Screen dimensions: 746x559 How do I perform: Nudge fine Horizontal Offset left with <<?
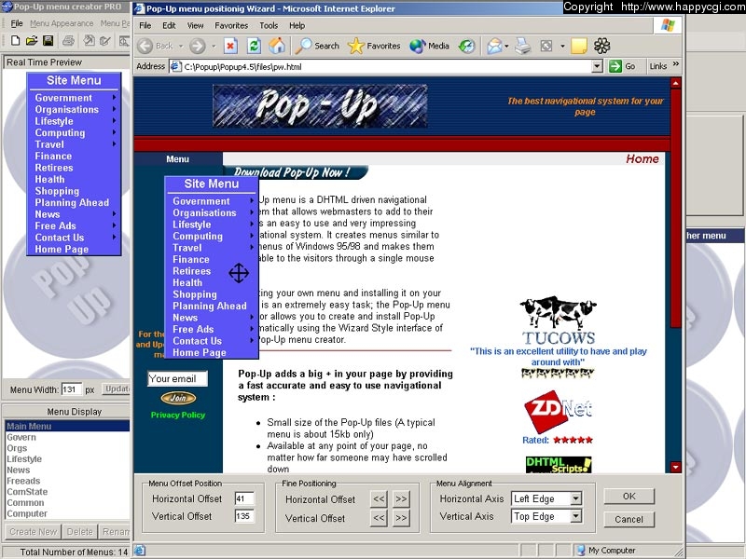click(379, 499)
